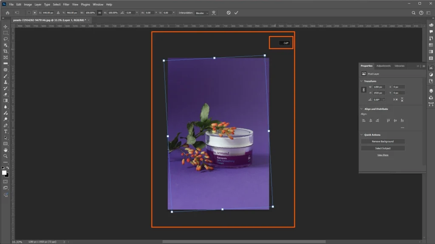This screenshot has height=244, width=435.
Task: Open the Edit Toolbar three-dots button
Action: coord(5,162)
